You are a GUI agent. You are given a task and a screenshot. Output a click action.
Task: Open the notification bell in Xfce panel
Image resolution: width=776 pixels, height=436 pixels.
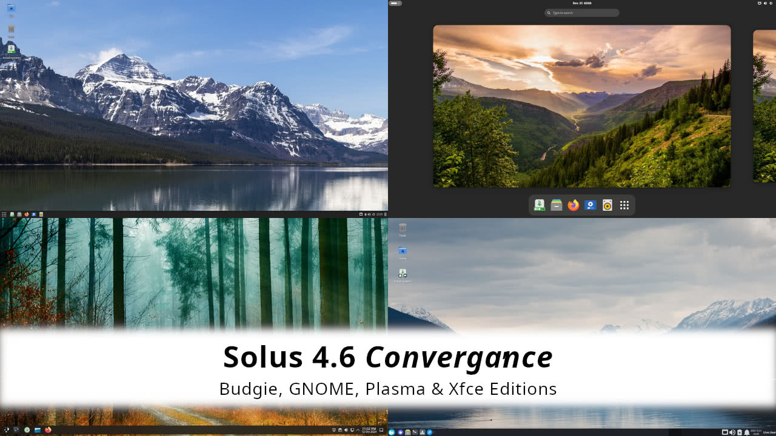pyautogui.click(x=747, y=432)
